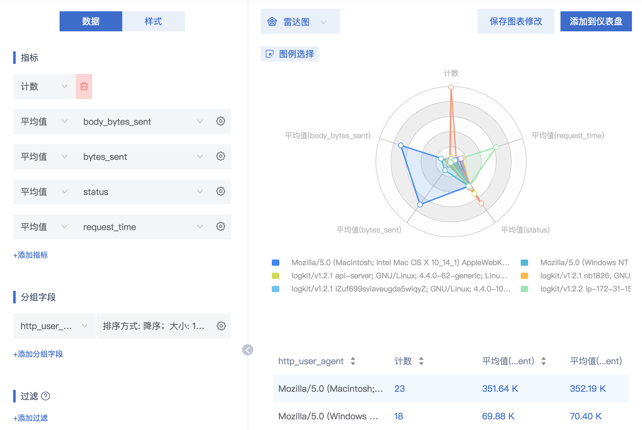642x430 pixels.
Task: Click the Mozilla/5.0 (Windows ... table row cell
Action: pos(328,416)
